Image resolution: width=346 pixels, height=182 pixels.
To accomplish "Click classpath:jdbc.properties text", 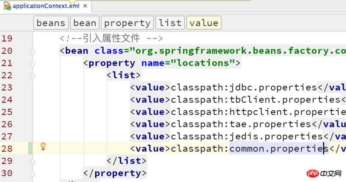I will (244, 88).
